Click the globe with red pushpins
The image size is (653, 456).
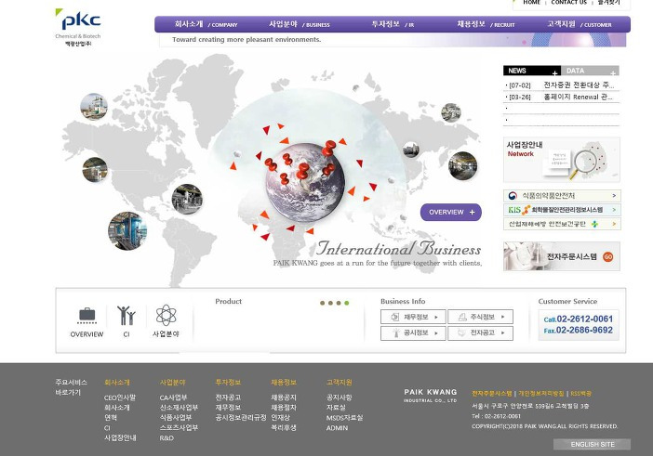tap(305, 181)
